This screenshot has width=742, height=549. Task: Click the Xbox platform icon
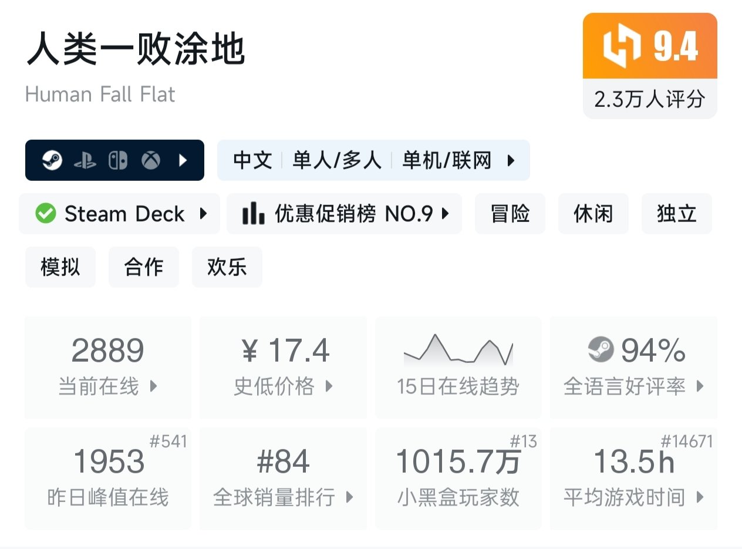coord(151,160)
